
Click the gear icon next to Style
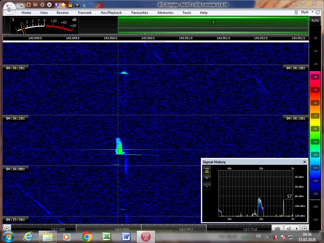(318, 12)
